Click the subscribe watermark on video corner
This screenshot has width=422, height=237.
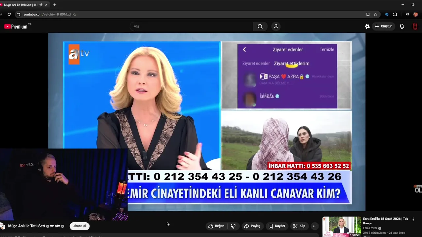tap(418, 188)
